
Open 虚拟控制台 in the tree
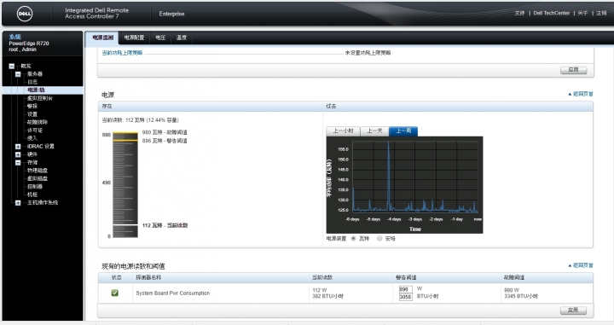coord(40,98)
